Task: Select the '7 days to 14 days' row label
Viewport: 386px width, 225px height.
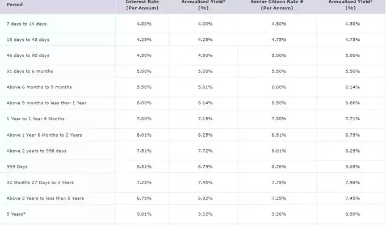Action: [27, 24]
